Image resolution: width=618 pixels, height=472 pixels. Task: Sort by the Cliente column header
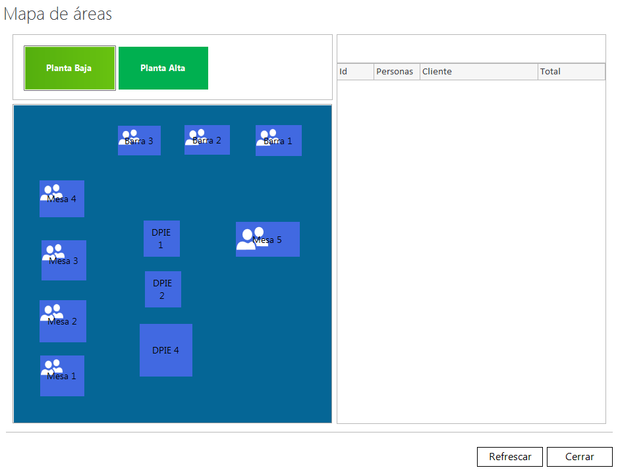[478, 72]
